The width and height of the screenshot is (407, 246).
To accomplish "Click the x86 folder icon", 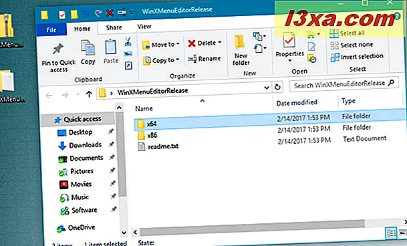I will (141, 135).
